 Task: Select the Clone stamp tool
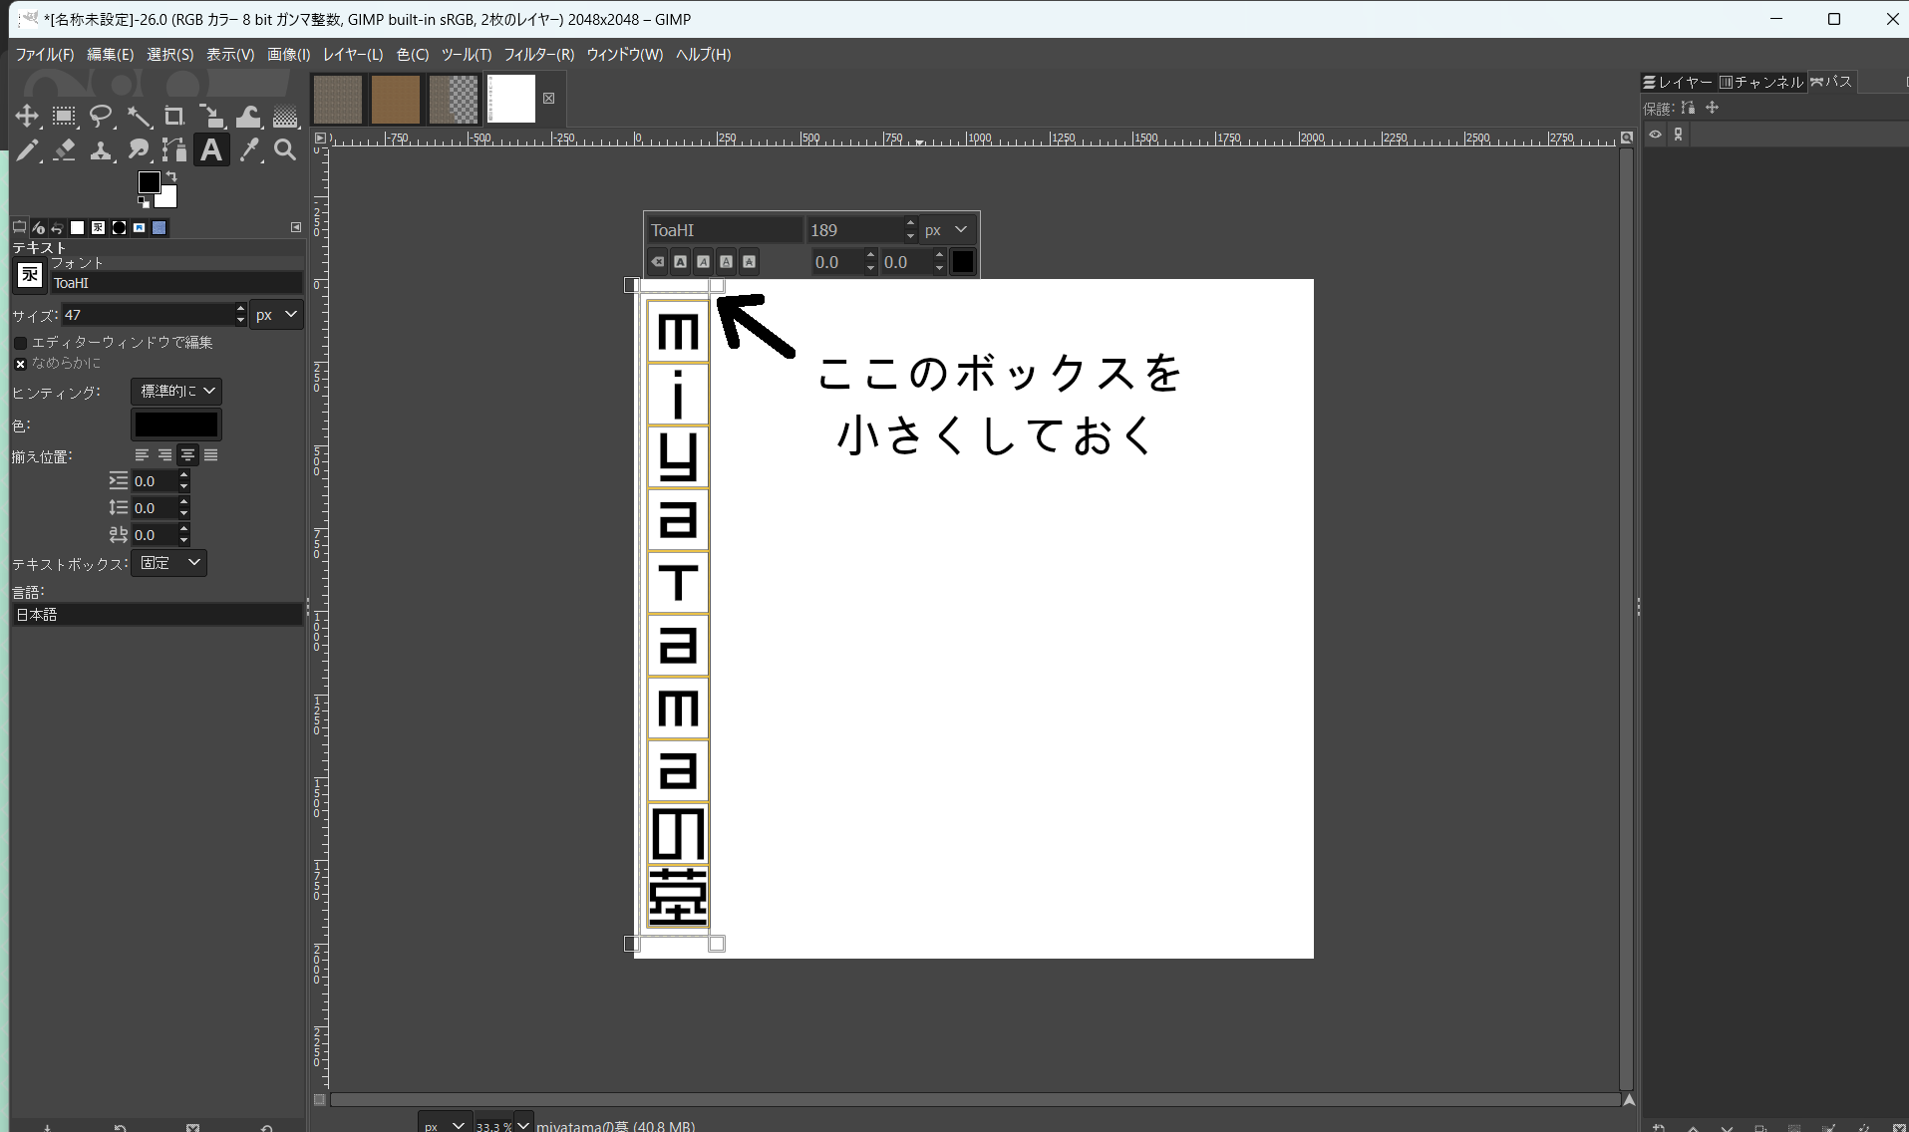tap(101, 150)
